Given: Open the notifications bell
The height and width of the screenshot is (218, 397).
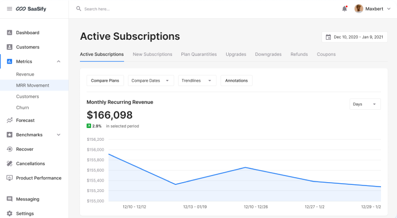Looking at the screenshot, I should (x=345, y=9).
